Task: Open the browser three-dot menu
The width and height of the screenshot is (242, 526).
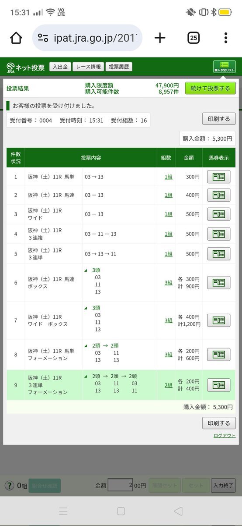Action: 225,38
